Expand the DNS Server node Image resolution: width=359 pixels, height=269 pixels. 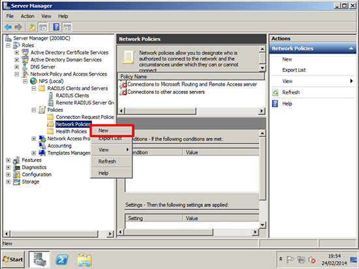17,67
